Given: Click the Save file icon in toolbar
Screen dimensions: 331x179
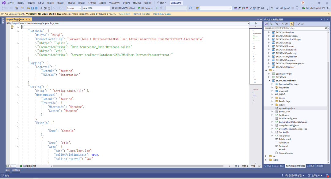Looking at the screenshot, I should [32, 8].
